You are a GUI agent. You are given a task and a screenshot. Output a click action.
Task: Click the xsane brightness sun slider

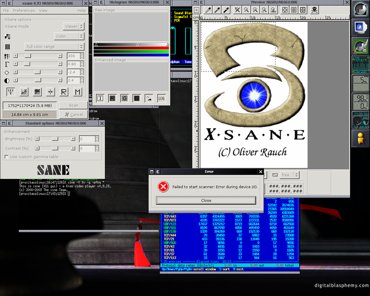coord(38,72)
